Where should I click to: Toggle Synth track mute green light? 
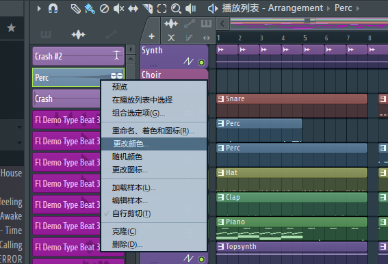coord(202,63)
